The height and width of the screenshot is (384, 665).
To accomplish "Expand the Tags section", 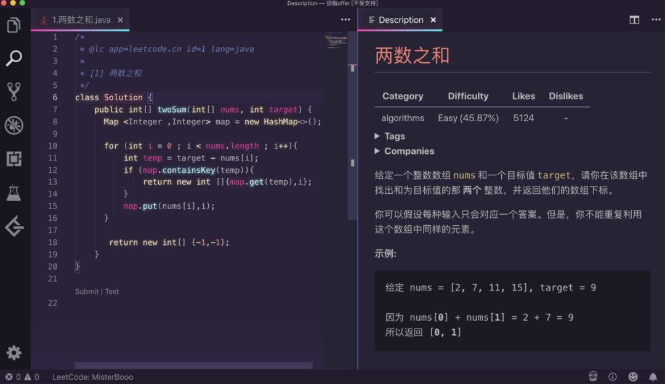I will click(390, 136).
